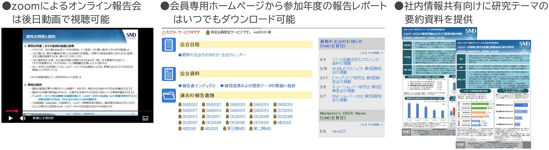Click the folder icon beside 過去の報告書類
Viewport: 549px width, 150px height.
pyautogui.click(x=169, y=96)
